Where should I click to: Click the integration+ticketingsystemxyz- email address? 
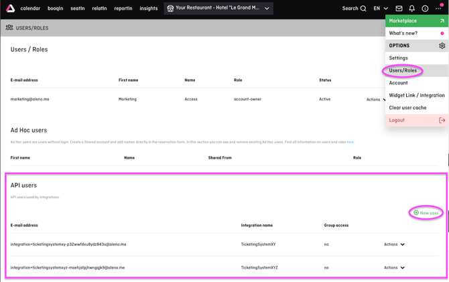[68, 267]
